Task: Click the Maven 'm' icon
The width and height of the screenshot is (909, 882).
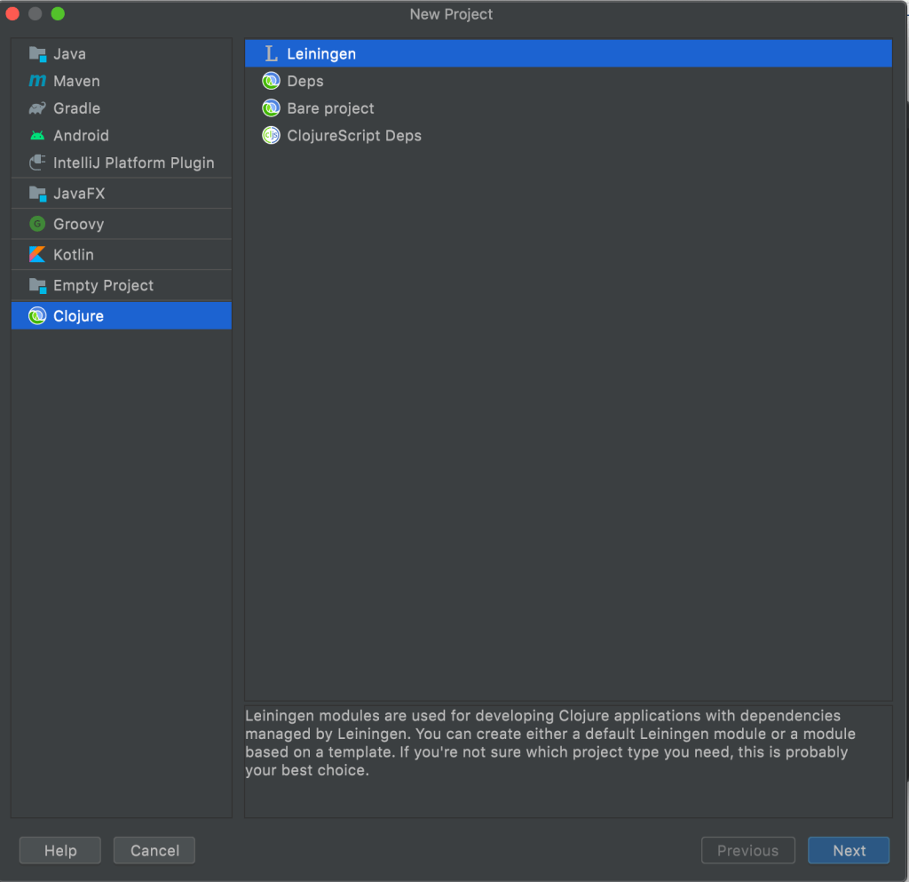Action: [37, 82]
